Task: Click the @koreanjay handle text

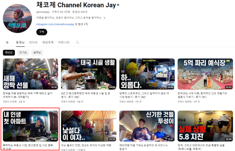Action: coord(43,12)
